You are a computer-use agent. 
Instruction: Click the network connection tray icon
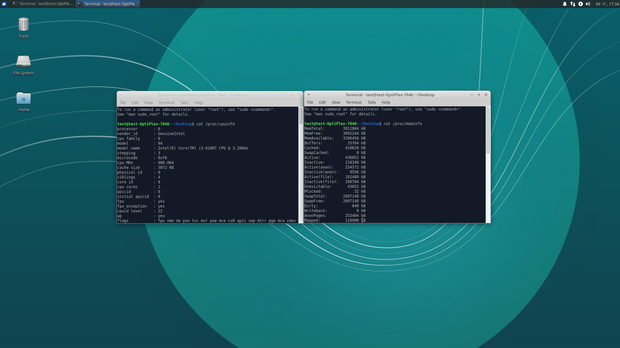tap(573, 4)
